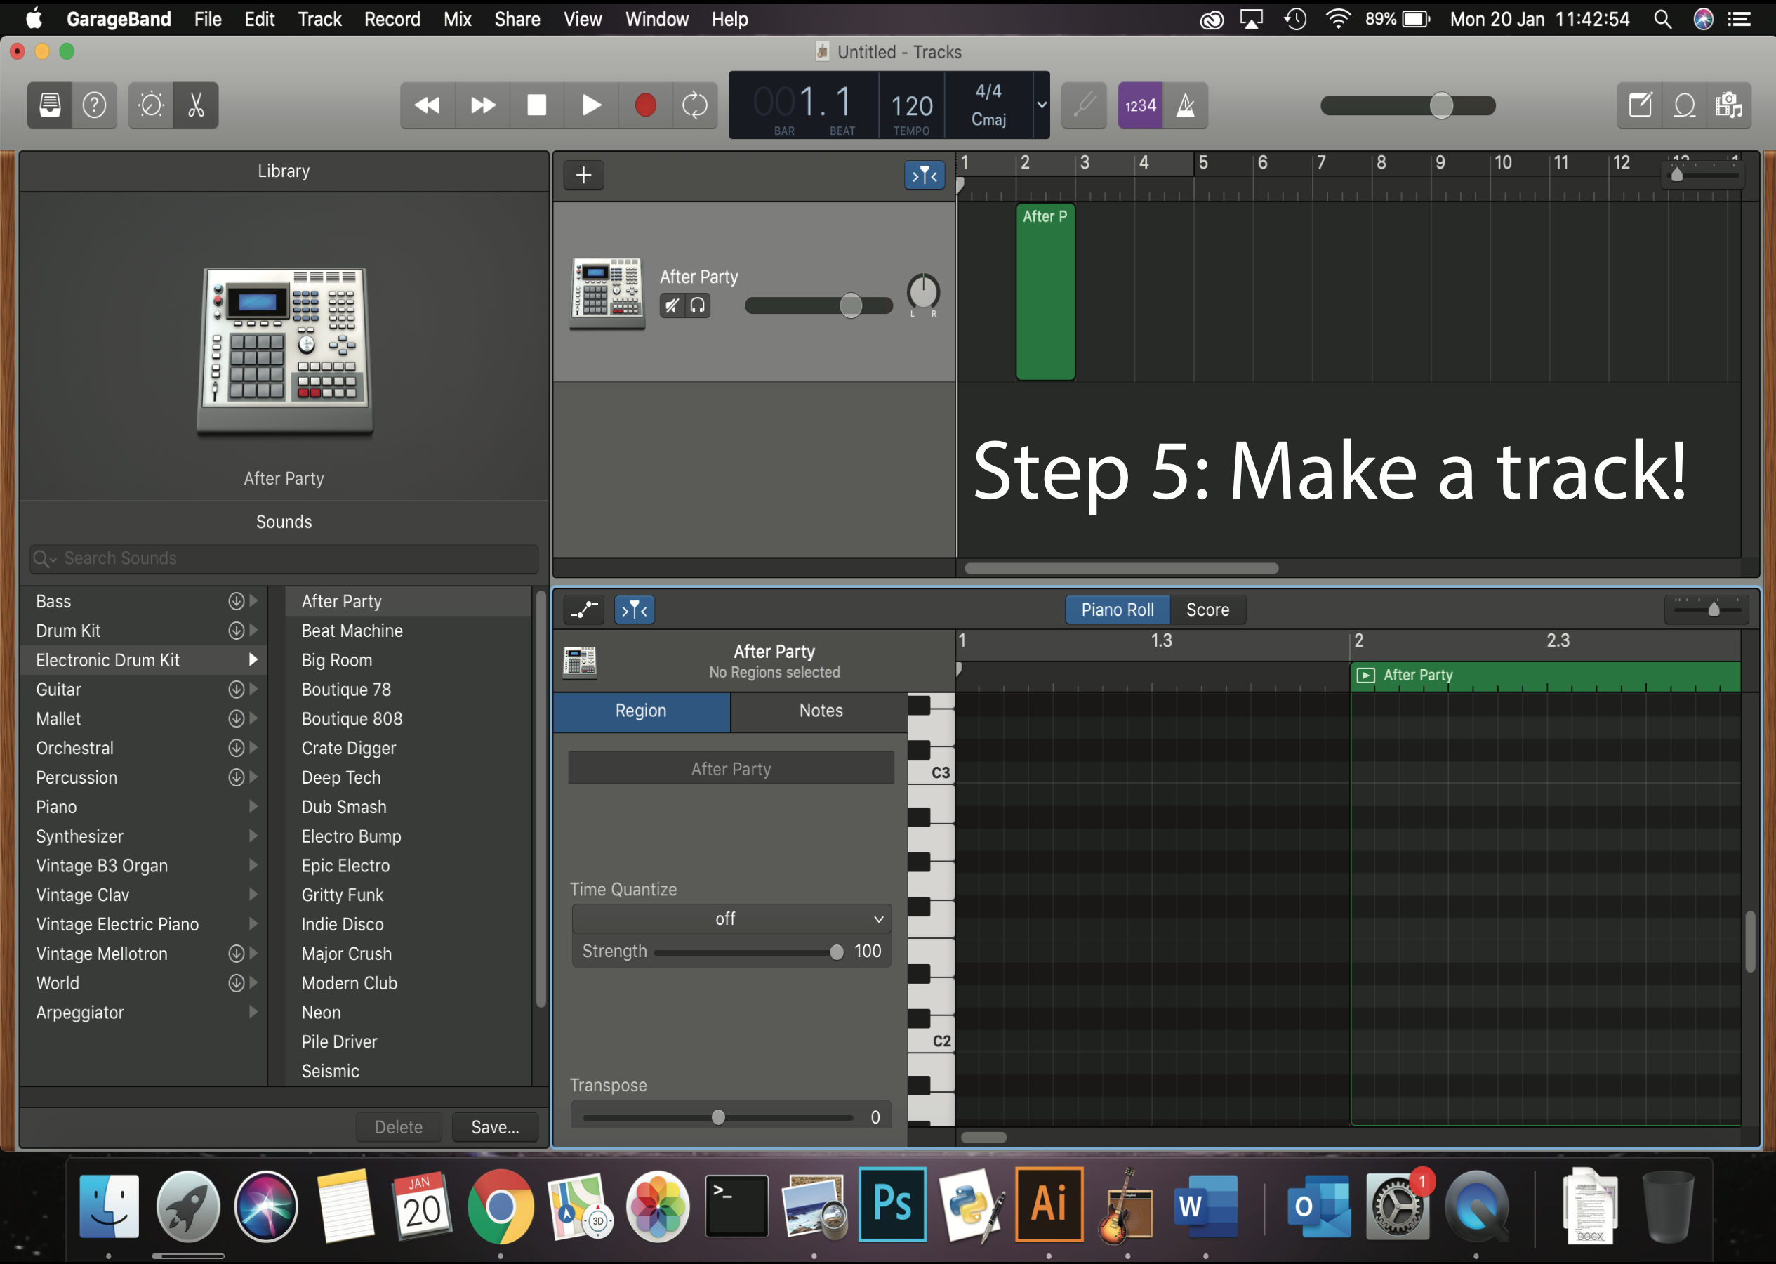The height and width of the screenshot is (1264, 1776).
Task: Open the Editors scissors button
Action: [196, 105]
